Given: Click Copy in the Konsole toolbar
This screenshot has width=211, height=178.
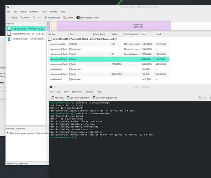Looking at the screenshot, I should pyautogui.click(x=203, y=98).
